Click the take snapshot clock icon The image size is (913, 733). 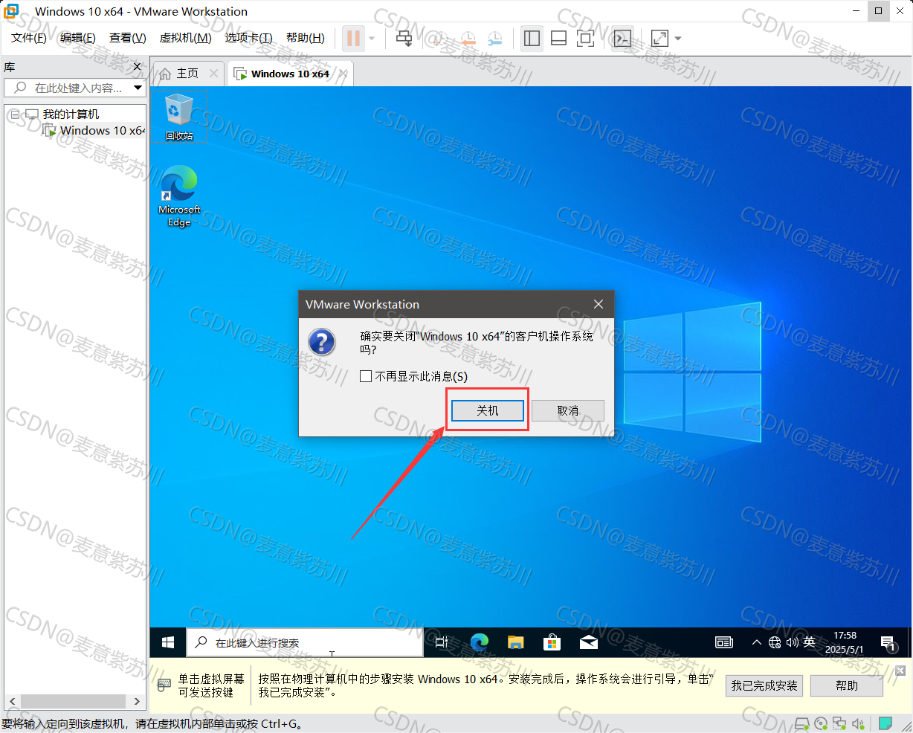click(439, 39)
